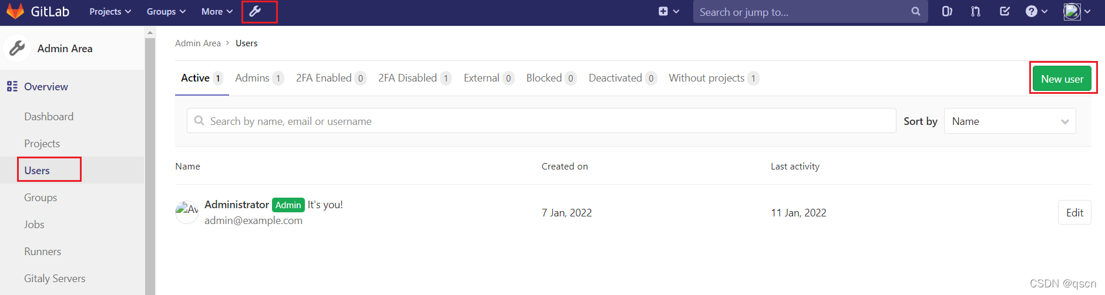1105x295 pixels.
Task: Click the 11 Jan, 2022 last activity
Action: click(798, 212)
